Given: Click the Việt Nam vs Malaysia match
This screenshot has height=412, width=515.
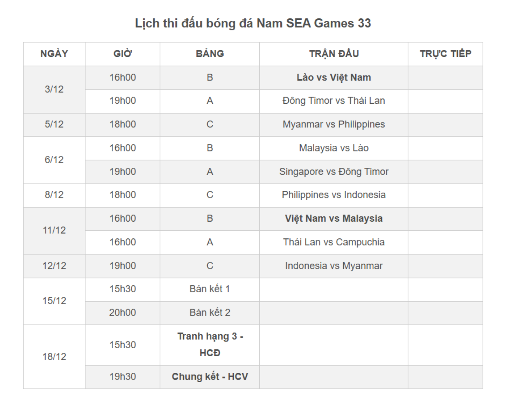Looking at the screenshot, I should [x=334, y=219].
